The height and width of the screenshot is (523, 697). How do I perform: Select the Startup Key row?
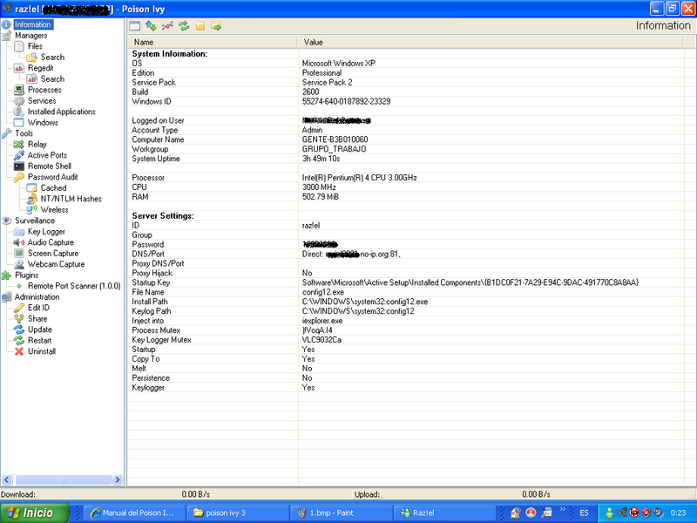(x=405, y=282)
